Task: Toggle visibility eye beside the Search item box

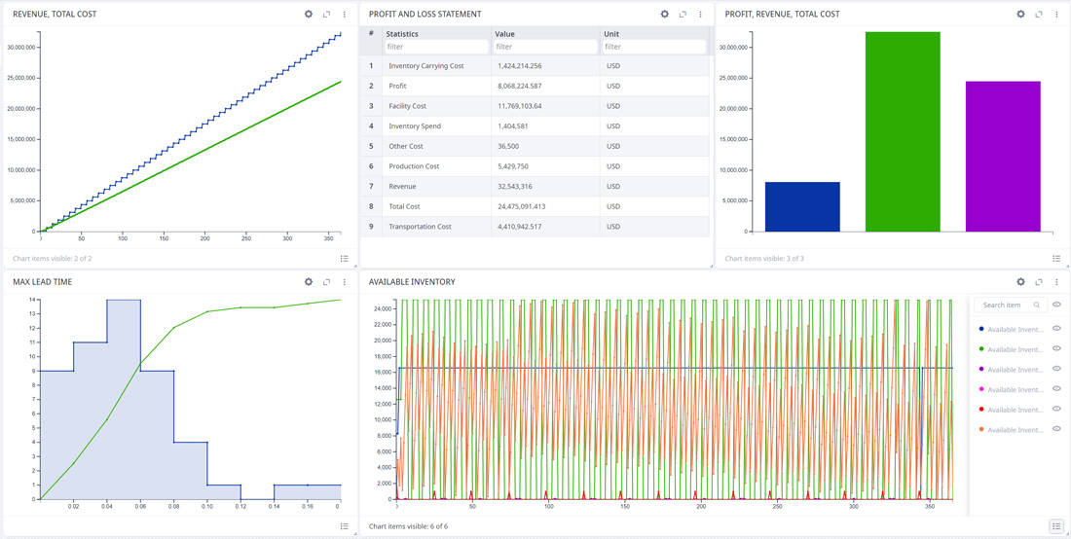Action: click(1057, 305)
